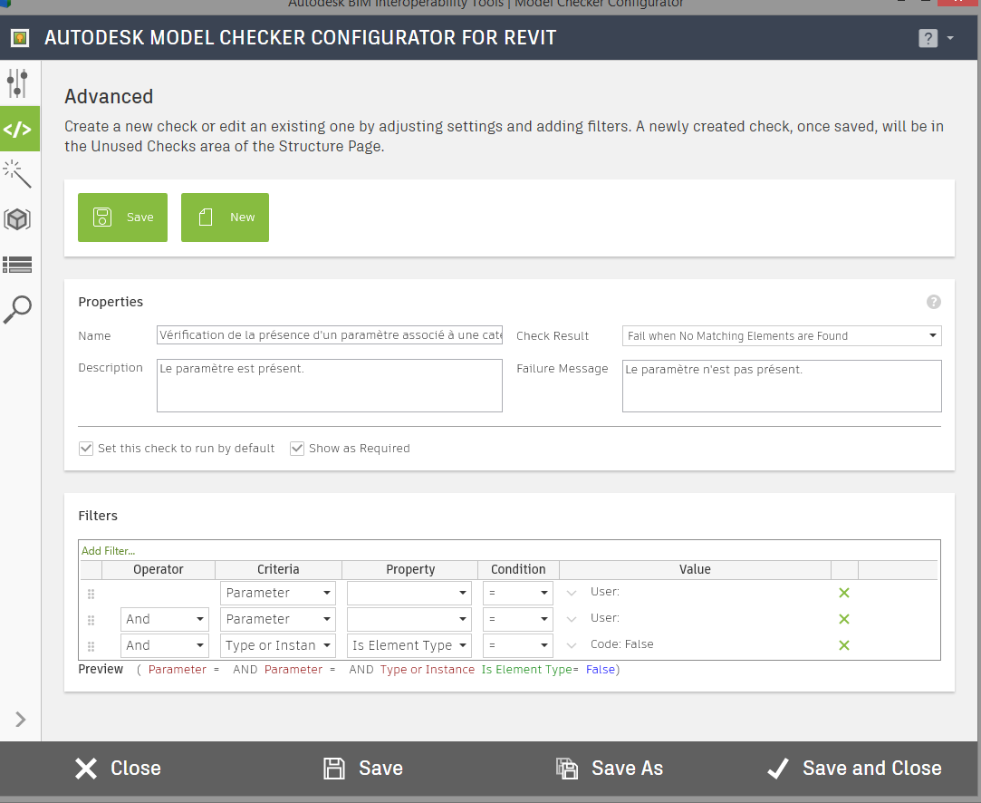Select the Advanced code editor icon in sidebar
The height and width of the screenshot is (803, 981).
(x=19, y=128)
